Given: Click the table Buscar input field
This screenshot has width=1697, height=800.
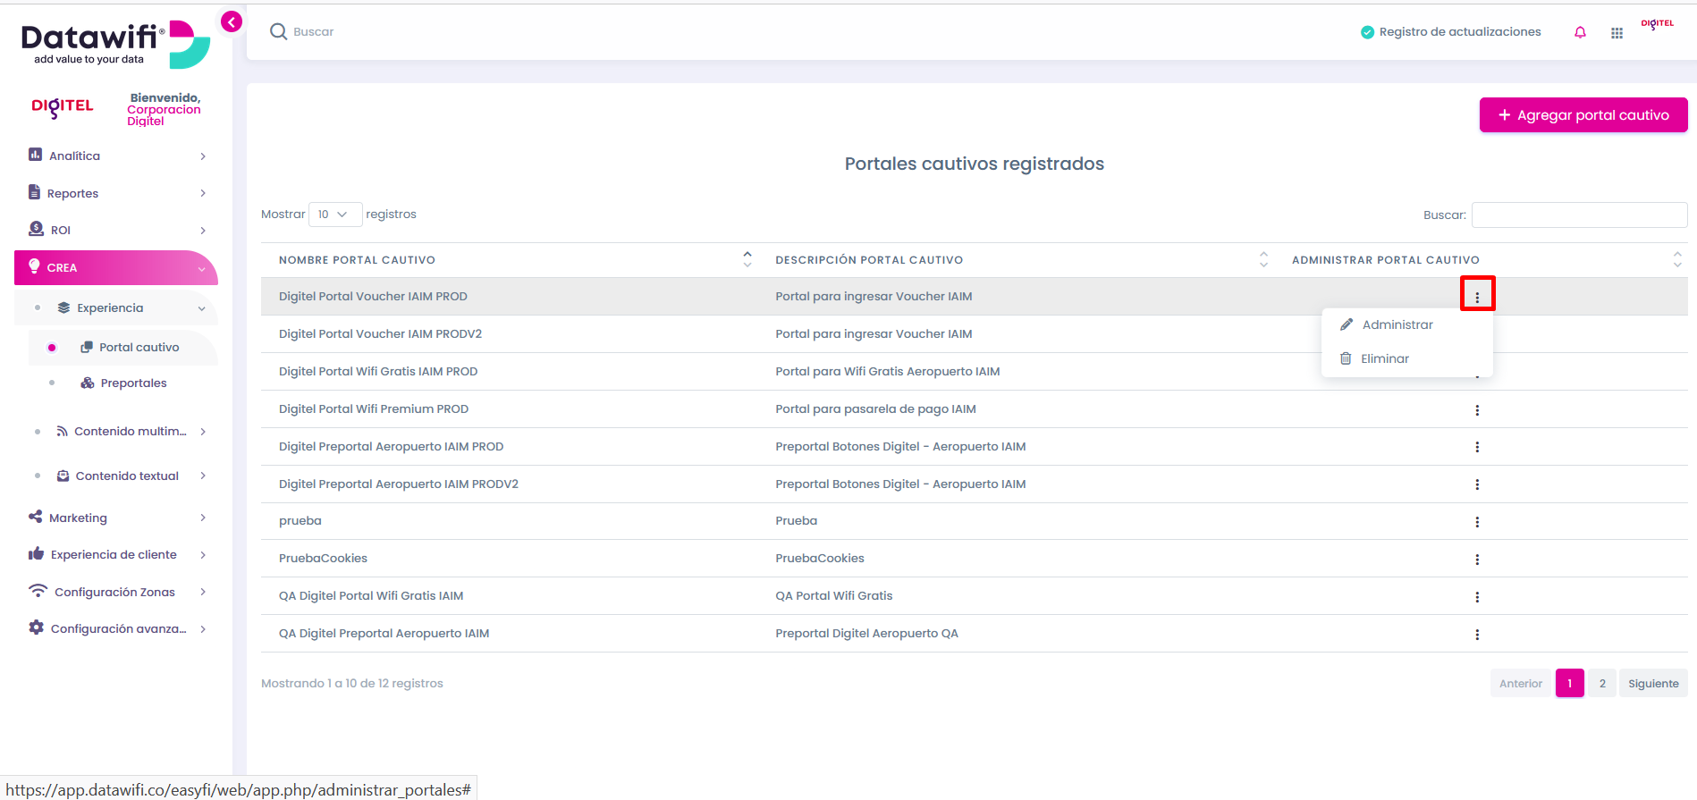Looking at the screenshot, I should [1580, 215].
